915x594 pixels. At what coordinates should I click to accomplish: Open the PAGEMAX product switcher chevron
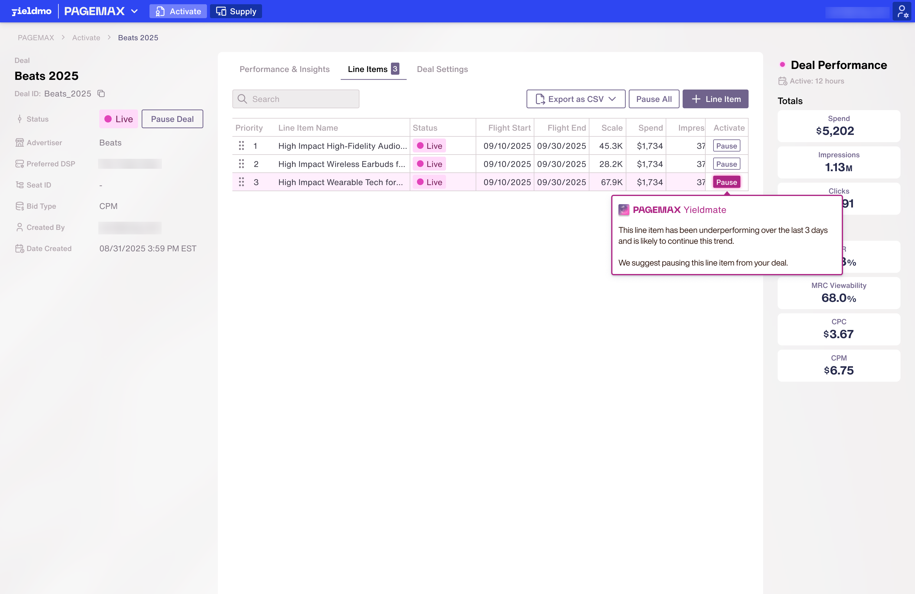tap(134, 11)
